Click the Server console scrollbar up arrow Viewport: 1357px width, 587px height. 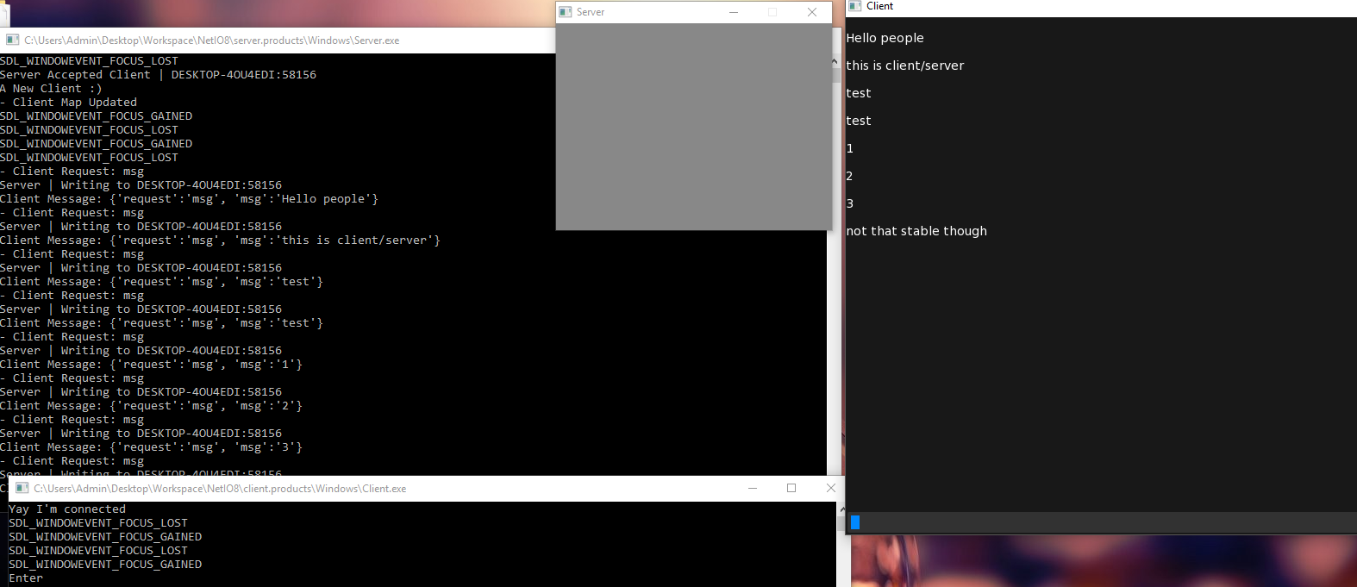[835, 61]
